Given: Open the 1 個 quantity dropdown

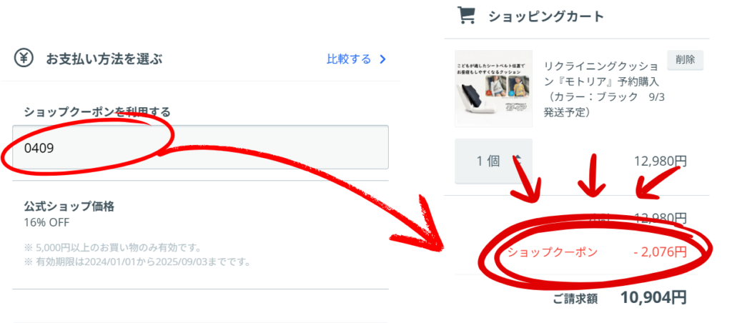Looking at the screenshot, I should tap(493, 161).
